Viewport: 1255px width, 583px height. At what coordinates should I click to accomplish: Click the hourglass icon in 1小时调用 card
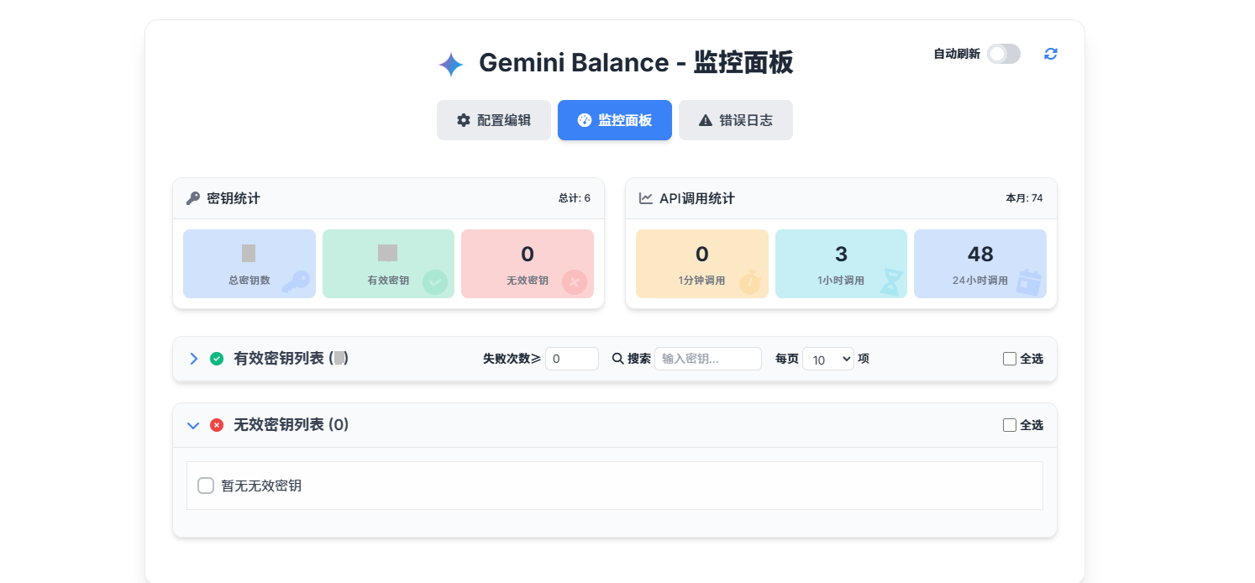point(892,277)
